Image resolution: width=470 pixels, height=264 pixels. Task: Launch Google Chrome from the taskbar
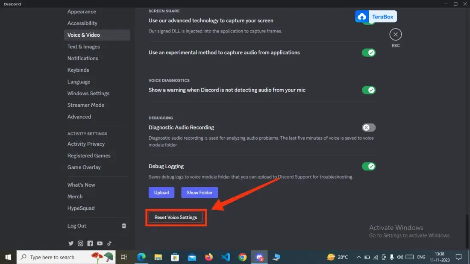(x=243, y=257)
